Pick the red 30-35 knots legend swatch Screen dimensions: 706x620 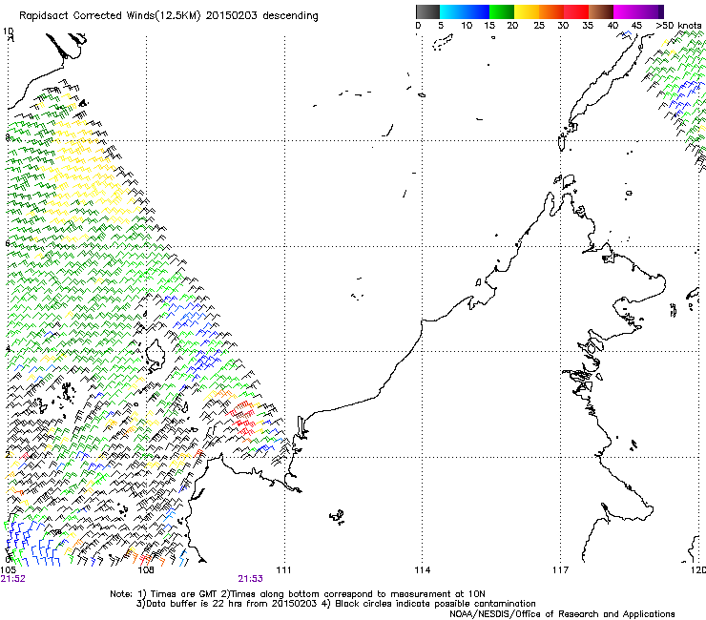(x=576, y=11)
